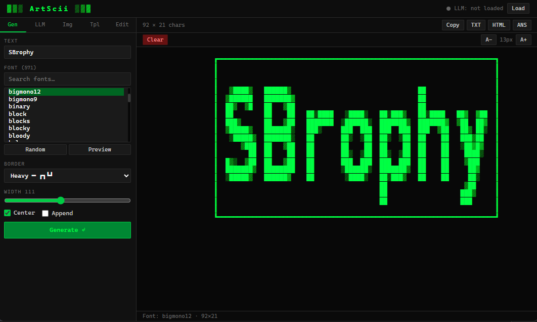Switch to the Gen tab
Screen dimensions: 537x322
(x=13, y=25)
